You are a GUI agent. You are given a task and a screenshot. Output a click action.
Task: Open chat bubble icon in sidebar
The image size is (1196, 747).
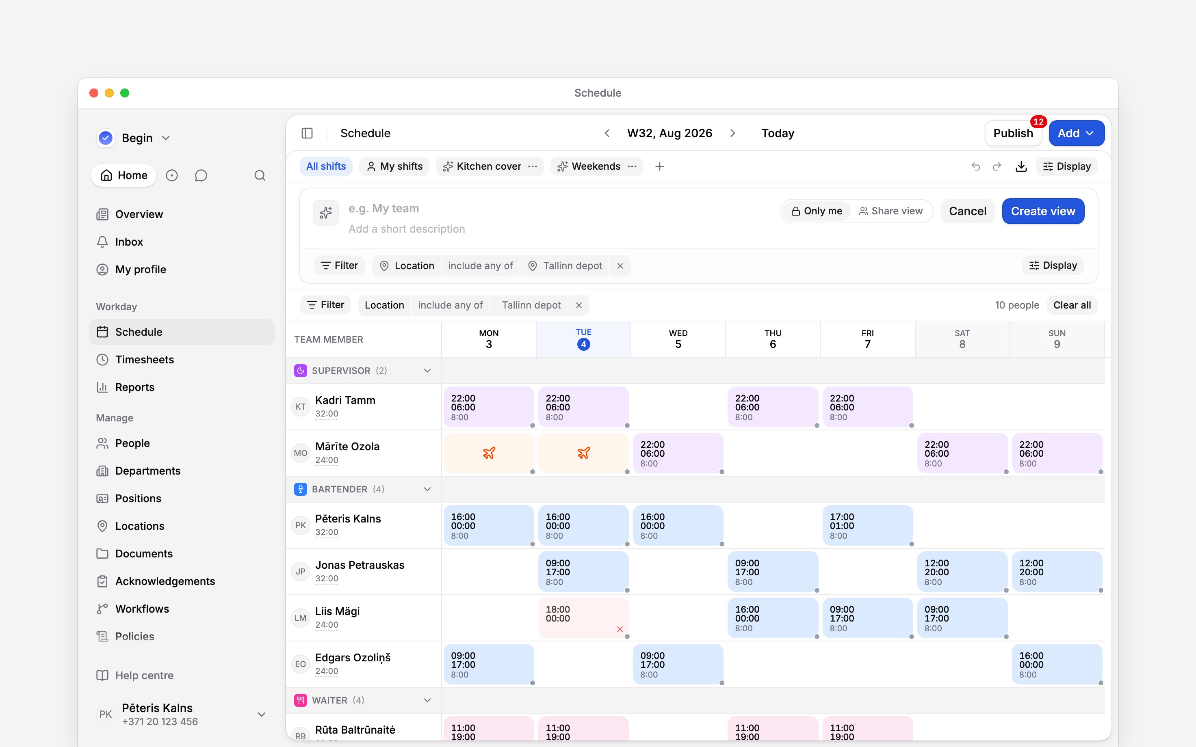coord(201,175)
